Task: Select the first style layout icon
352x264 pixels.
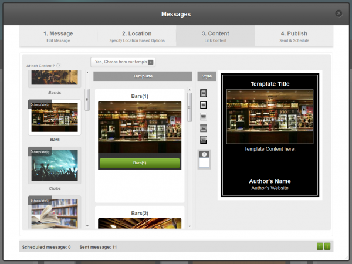Action: pos(204,93)
